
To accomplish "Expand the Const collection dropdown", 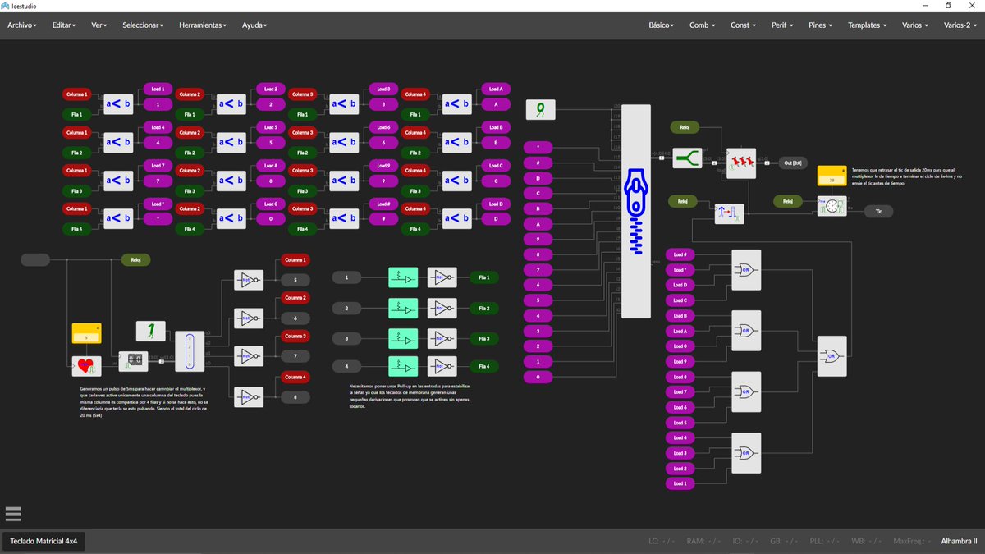I will tap(743, 25).
